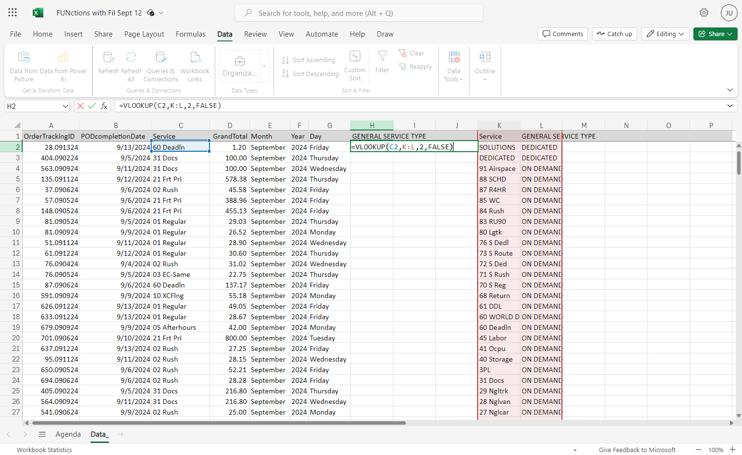This screenshot has width=742, height=455.
Task: Open the app launcher waffle icon
Action: [13, 13]
